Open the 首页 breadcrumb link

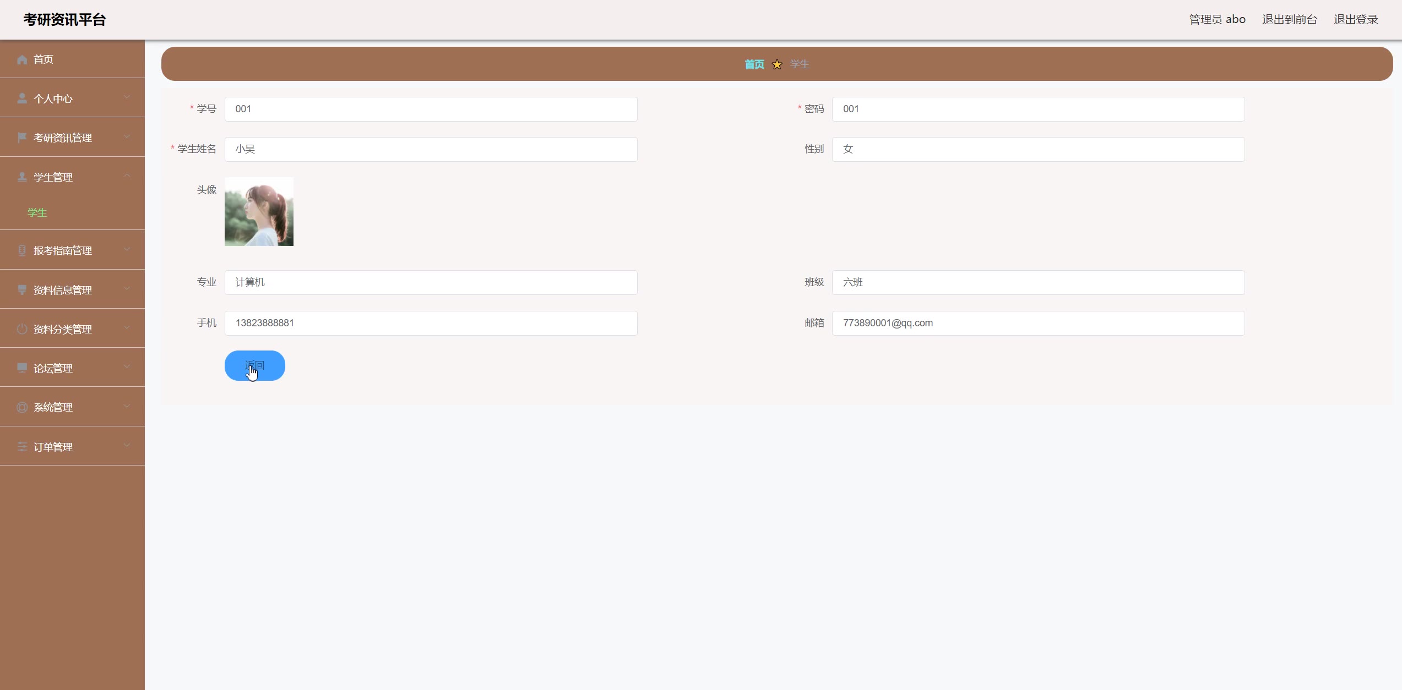(754, 64)
